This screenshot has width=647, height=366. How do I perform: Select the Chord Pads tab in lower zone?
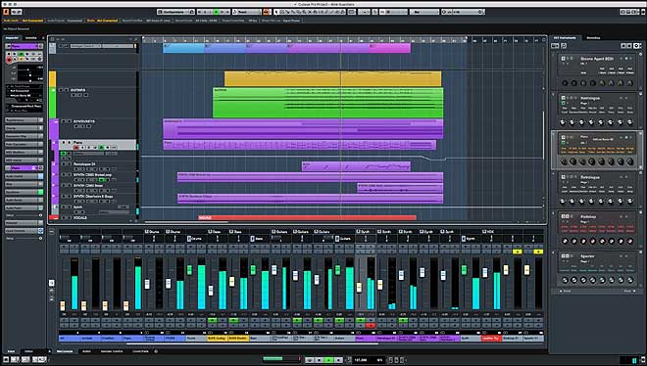click(140, 351)
